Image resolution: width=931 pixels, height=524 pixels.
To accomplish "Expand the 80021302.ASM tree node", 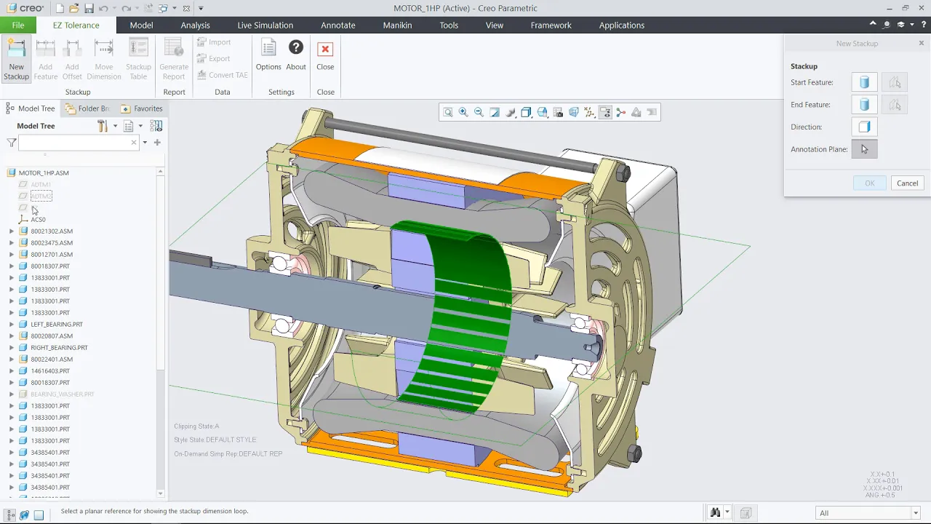I will pos(12,231).
